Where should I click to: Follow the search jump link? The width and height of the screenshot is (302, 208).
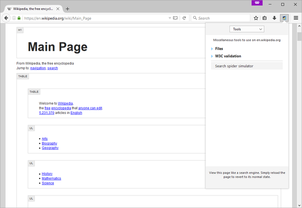pyautogui.click(x=53, y=68)
